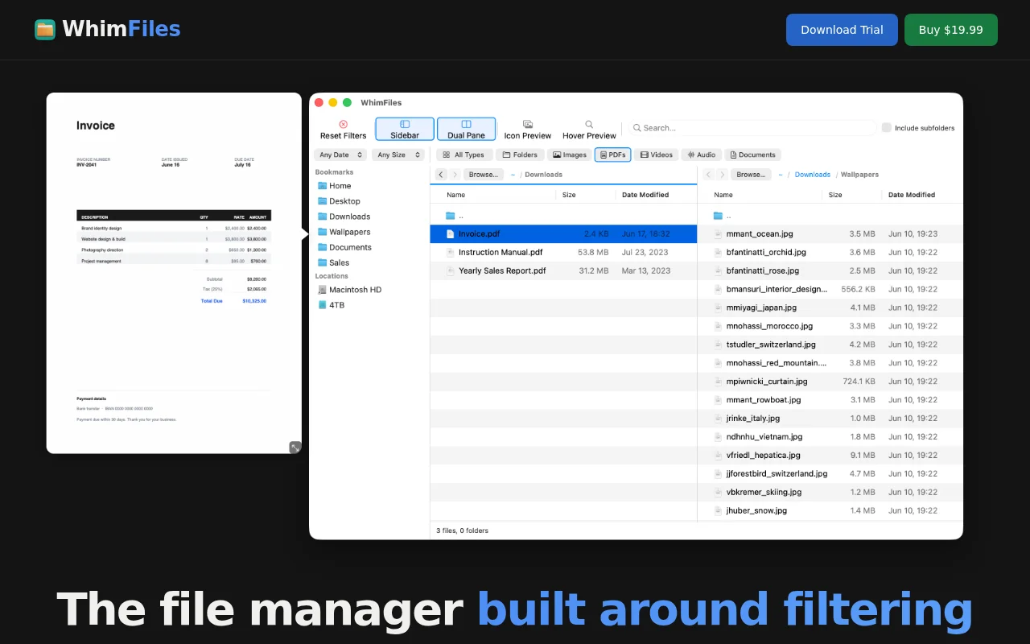Sort left pane by Name column

tap(455, 195)
